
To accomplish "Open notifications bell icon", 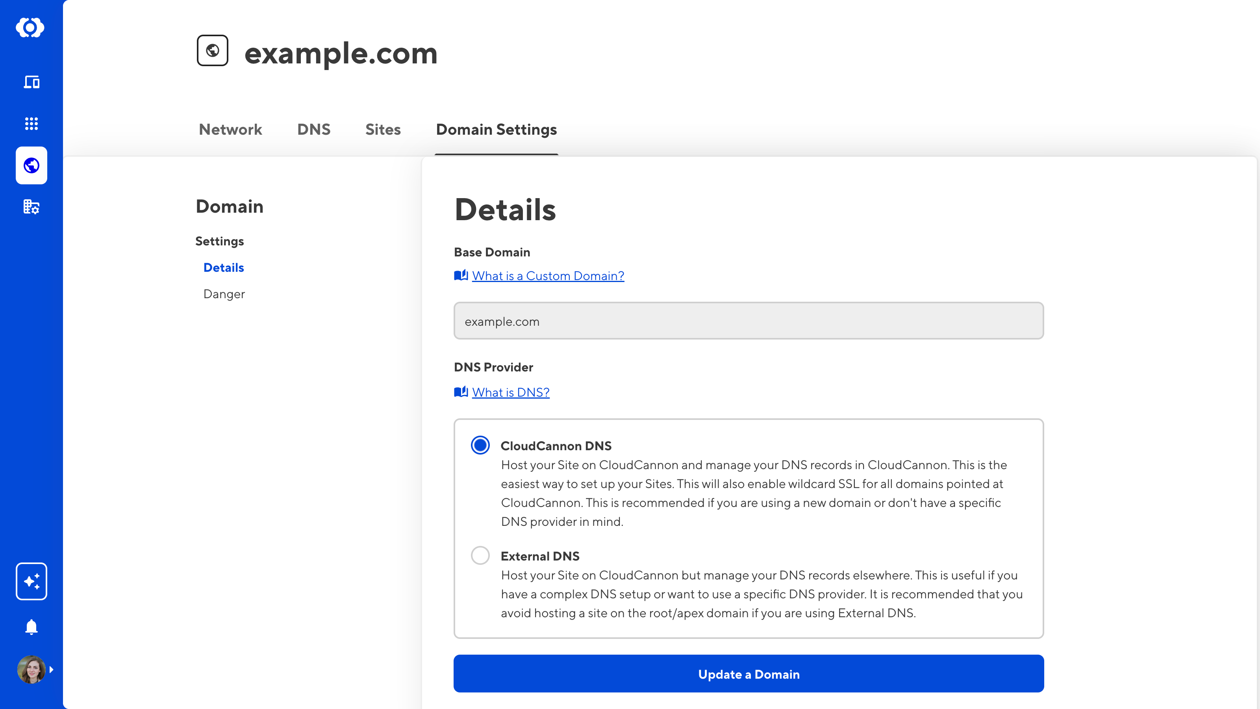I will click(31, 627).
